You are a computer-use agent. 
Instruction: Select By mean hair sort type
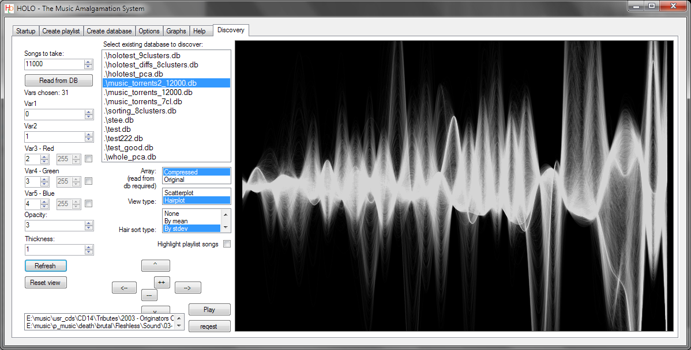point(191,220)
